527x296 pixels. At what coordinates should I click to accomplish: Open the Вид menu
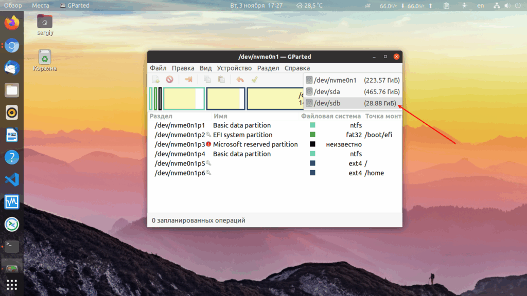pyautogui.click(x=205, y=68)
